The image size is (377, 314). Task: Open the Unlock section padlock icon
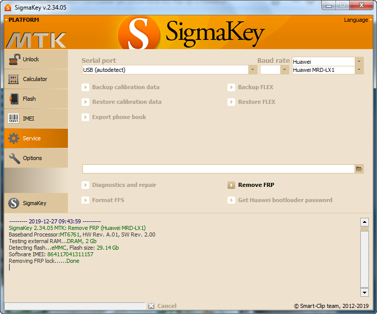point(14,59)
